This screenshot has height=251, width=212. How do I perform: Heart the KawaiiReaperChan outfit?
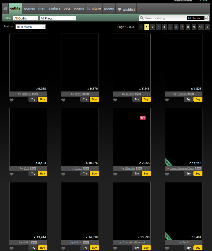[167, 174]
